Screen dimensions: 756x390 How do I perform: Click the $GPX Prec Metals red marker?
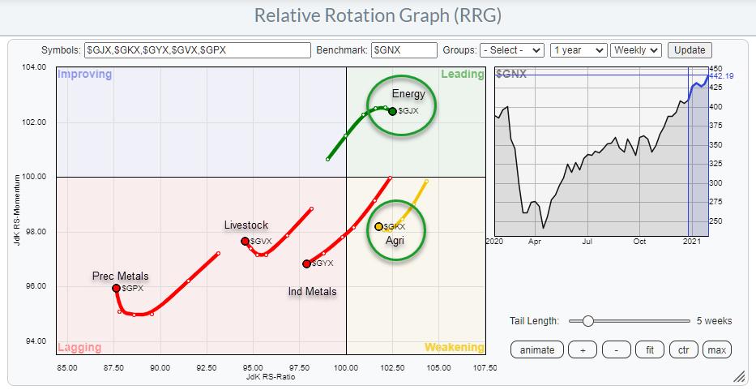point(116,288)
